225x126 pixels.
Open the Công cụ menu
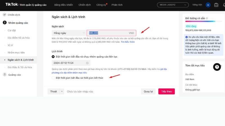pos(101,5)
